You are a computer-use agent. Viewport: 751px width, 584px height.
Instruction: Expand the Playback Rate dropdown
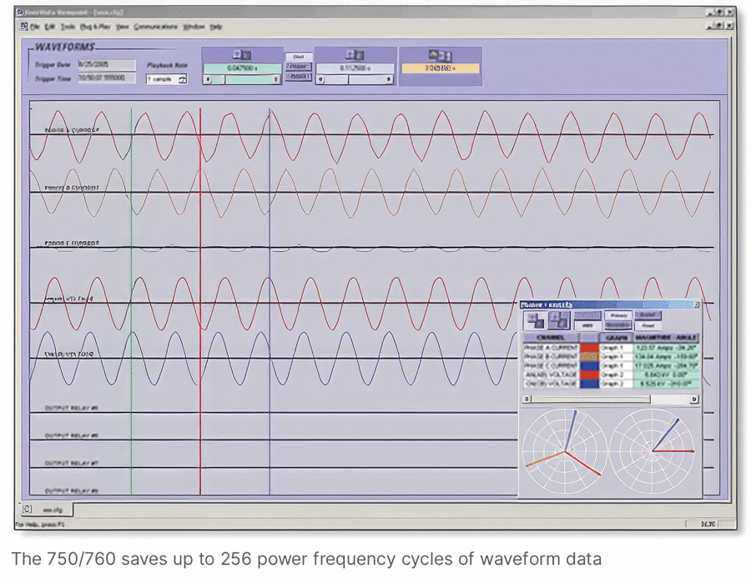pos(183,79)
